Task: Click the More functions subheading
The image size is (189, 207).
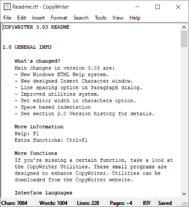Action: (x=36, y=153)
